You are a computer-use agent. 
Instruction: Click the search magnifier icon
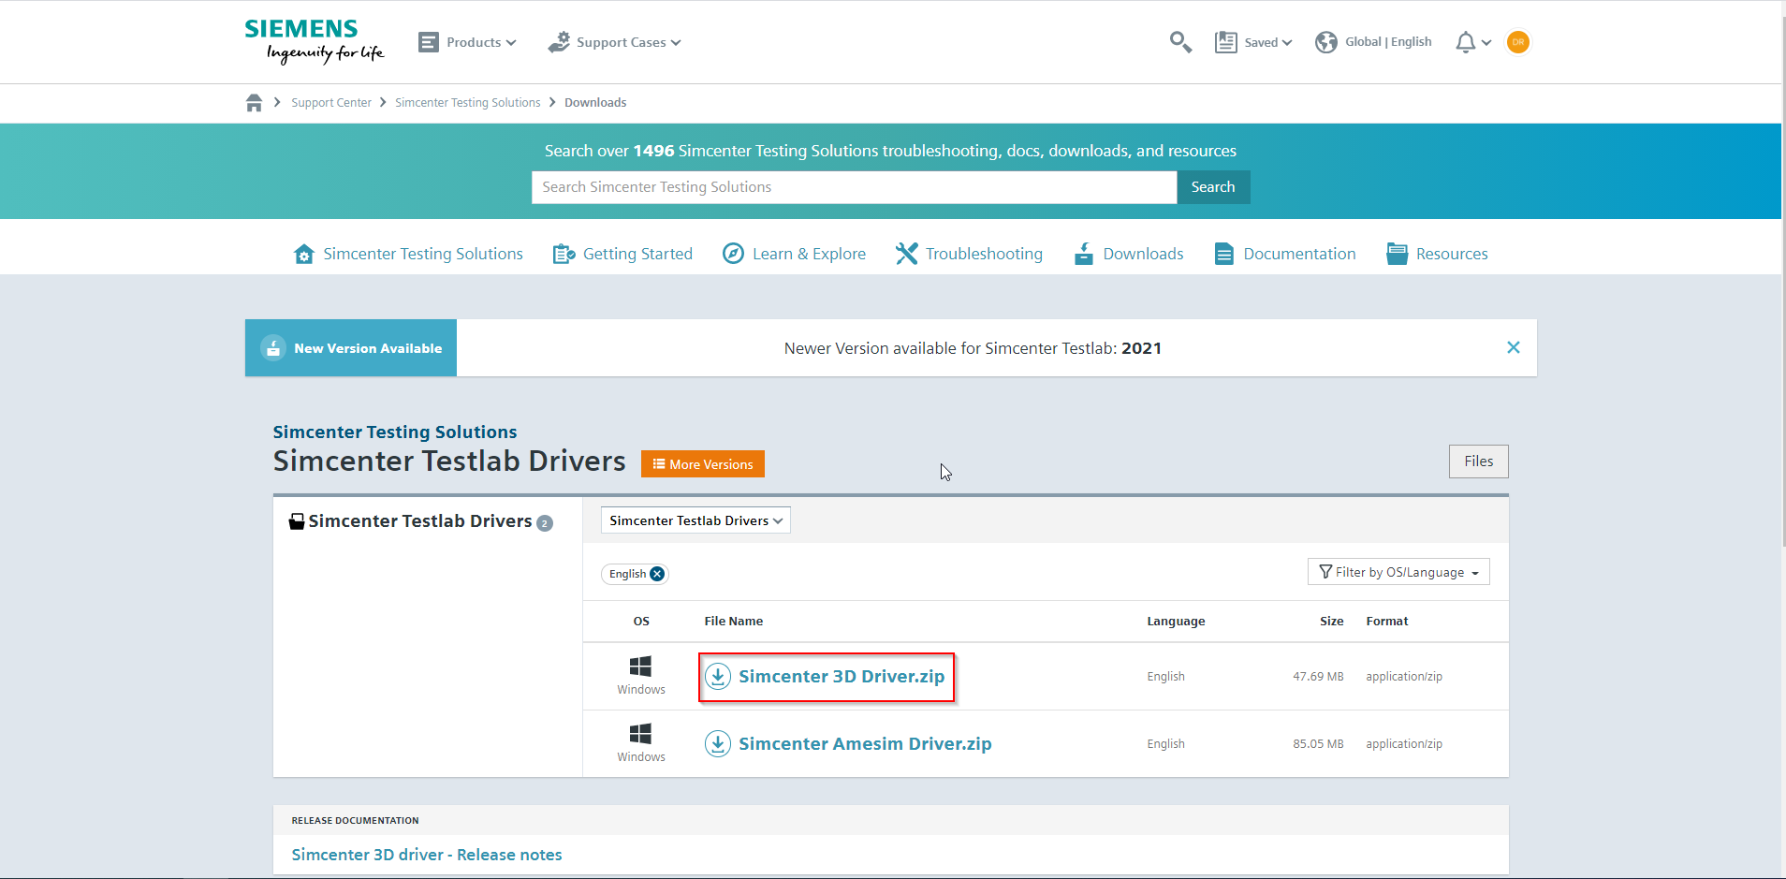[x=1178, y=41]
